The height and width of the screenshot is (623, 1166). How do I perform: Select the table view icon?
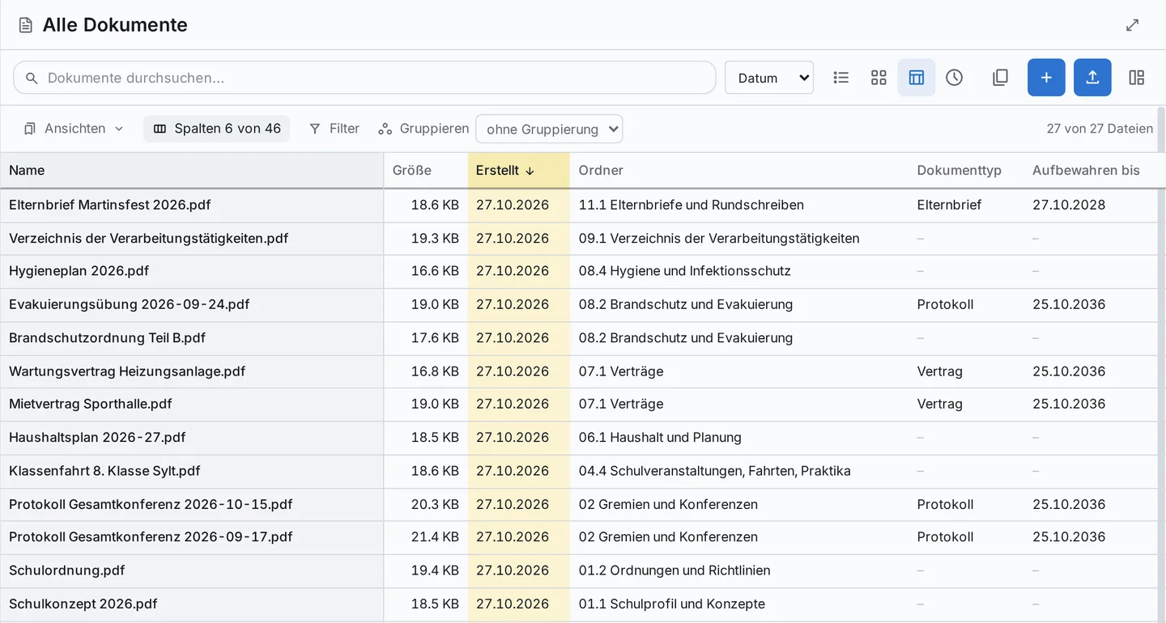[x=917, y=78]
